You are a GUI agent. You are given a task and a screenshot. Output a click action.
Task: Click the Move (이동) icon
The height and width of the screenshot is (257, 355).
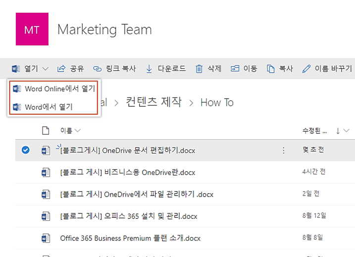[x=235, y=69]
